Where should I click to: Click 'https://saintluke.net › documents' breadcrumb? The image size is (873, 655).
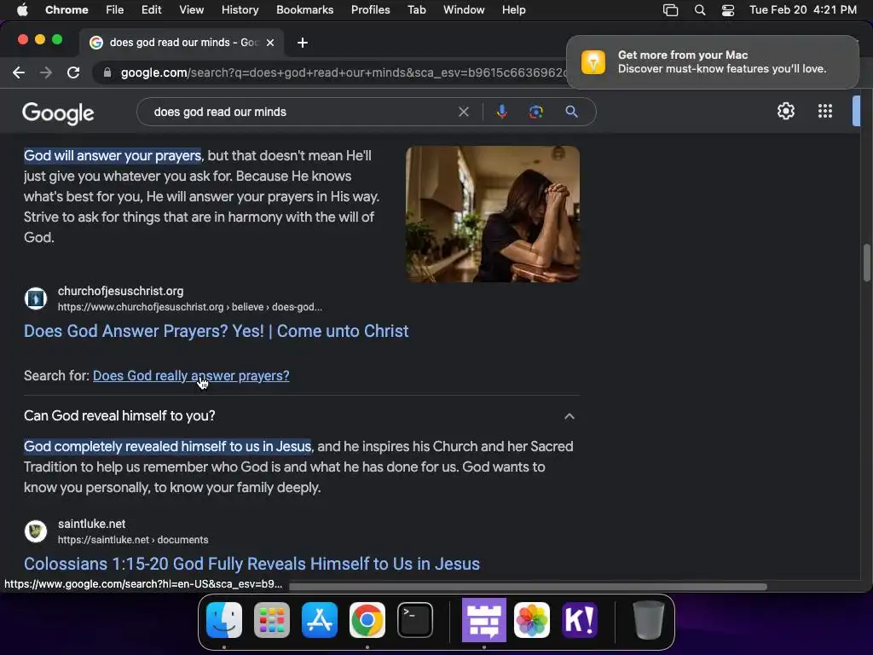(x=133, y=540)
